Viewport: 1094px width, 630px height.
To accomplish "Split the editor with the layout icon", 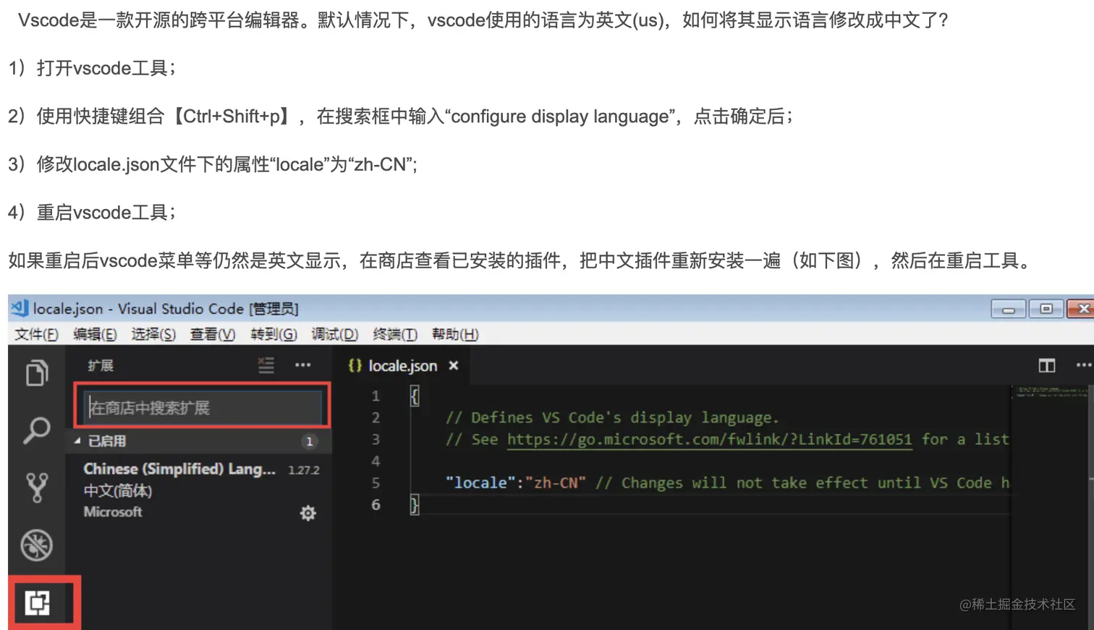I will coord(1047,365).
